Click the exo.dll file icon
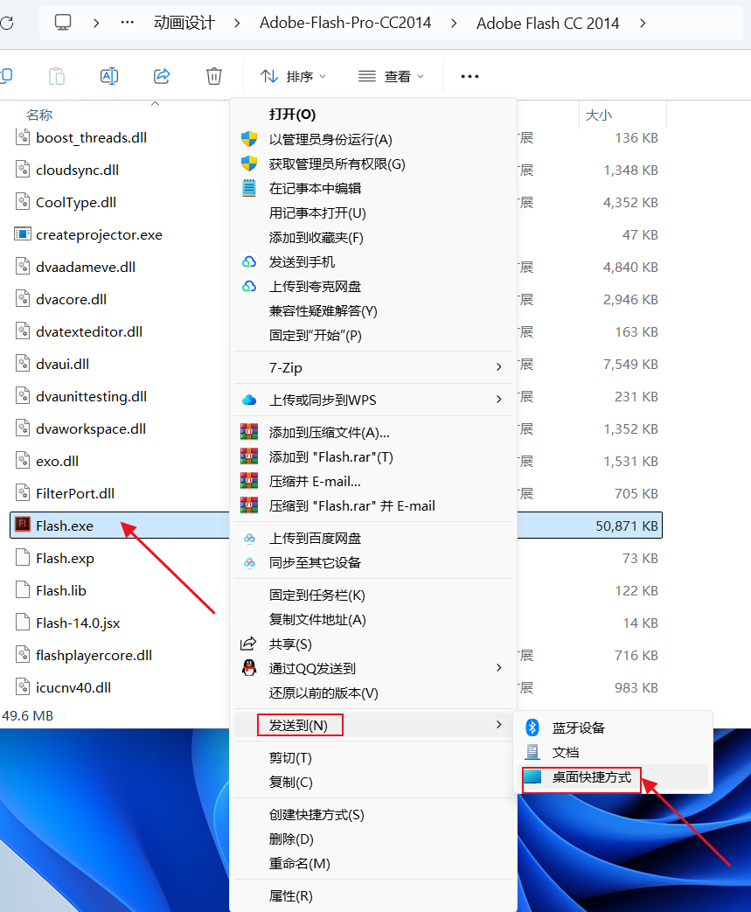This screenshot has height=912, width=751. [22, 461]
